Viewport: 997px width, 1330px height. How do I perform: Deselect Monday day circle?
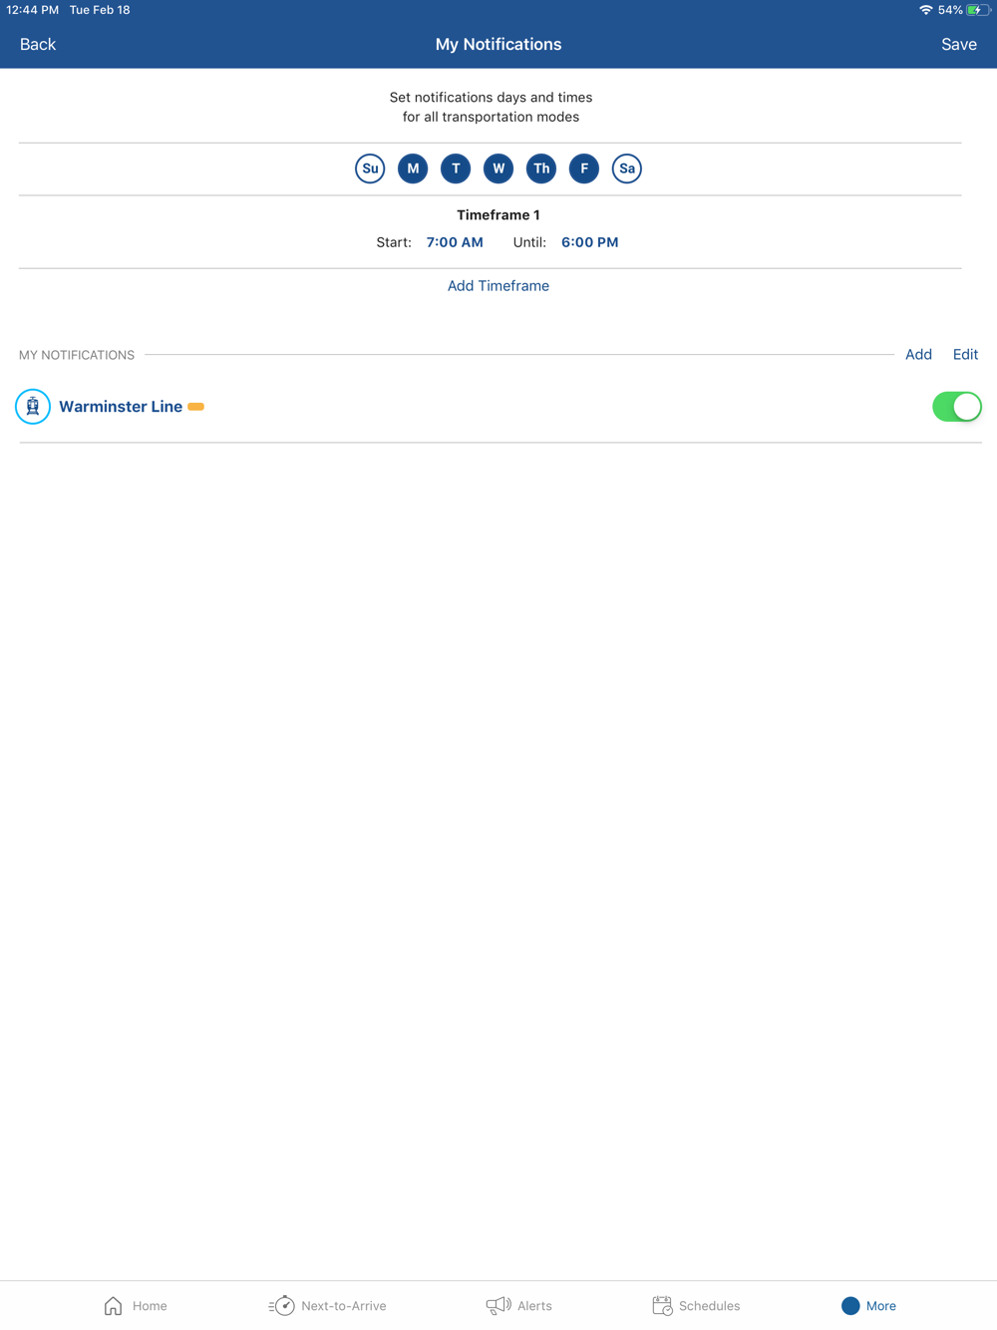click(413, 168)
